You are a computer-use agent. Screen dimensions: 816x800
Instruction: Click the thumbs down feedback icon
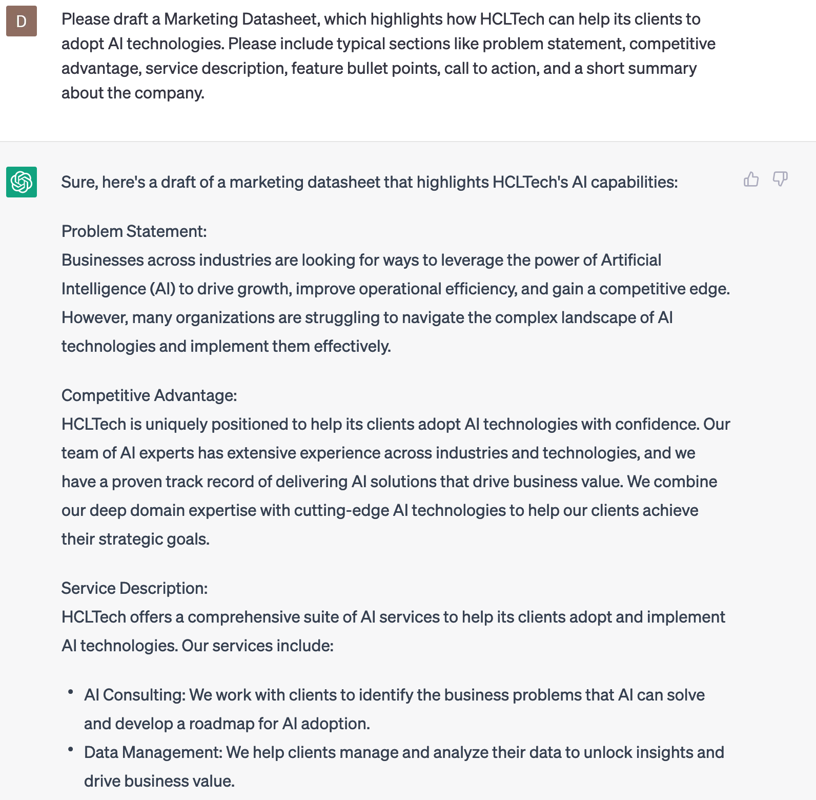pyautogui.click(x=780, y=179)
